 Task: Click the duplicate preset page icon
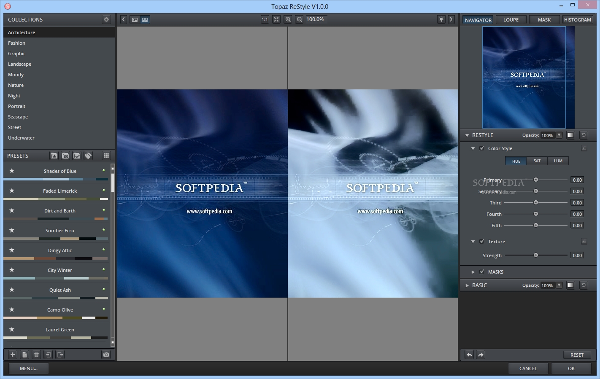pyautogui.click(x=24, y=355)
